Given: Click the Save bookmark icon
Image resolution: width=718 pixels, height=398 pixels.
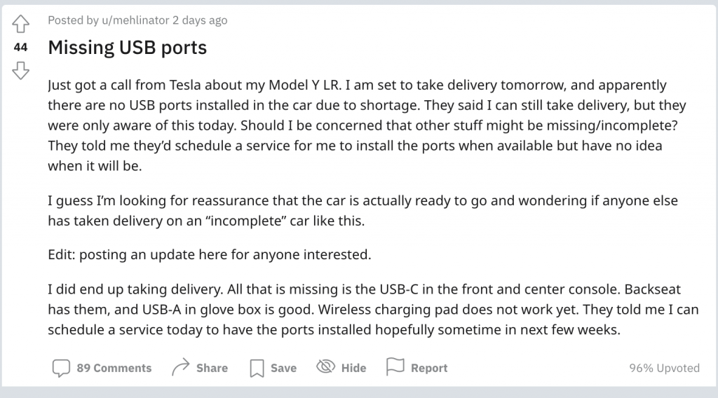Looking at the screenshot, I should (257, 367).
